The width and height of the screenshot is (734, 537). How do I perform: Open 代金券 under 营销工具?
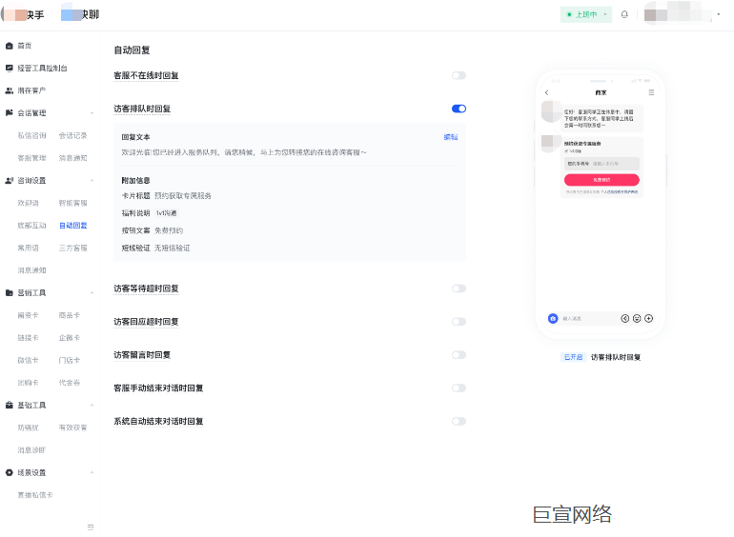pos(70,383)
